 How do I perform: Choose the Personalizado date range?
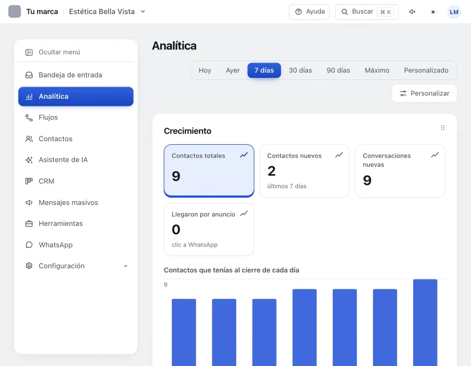(x=426, y=70)
